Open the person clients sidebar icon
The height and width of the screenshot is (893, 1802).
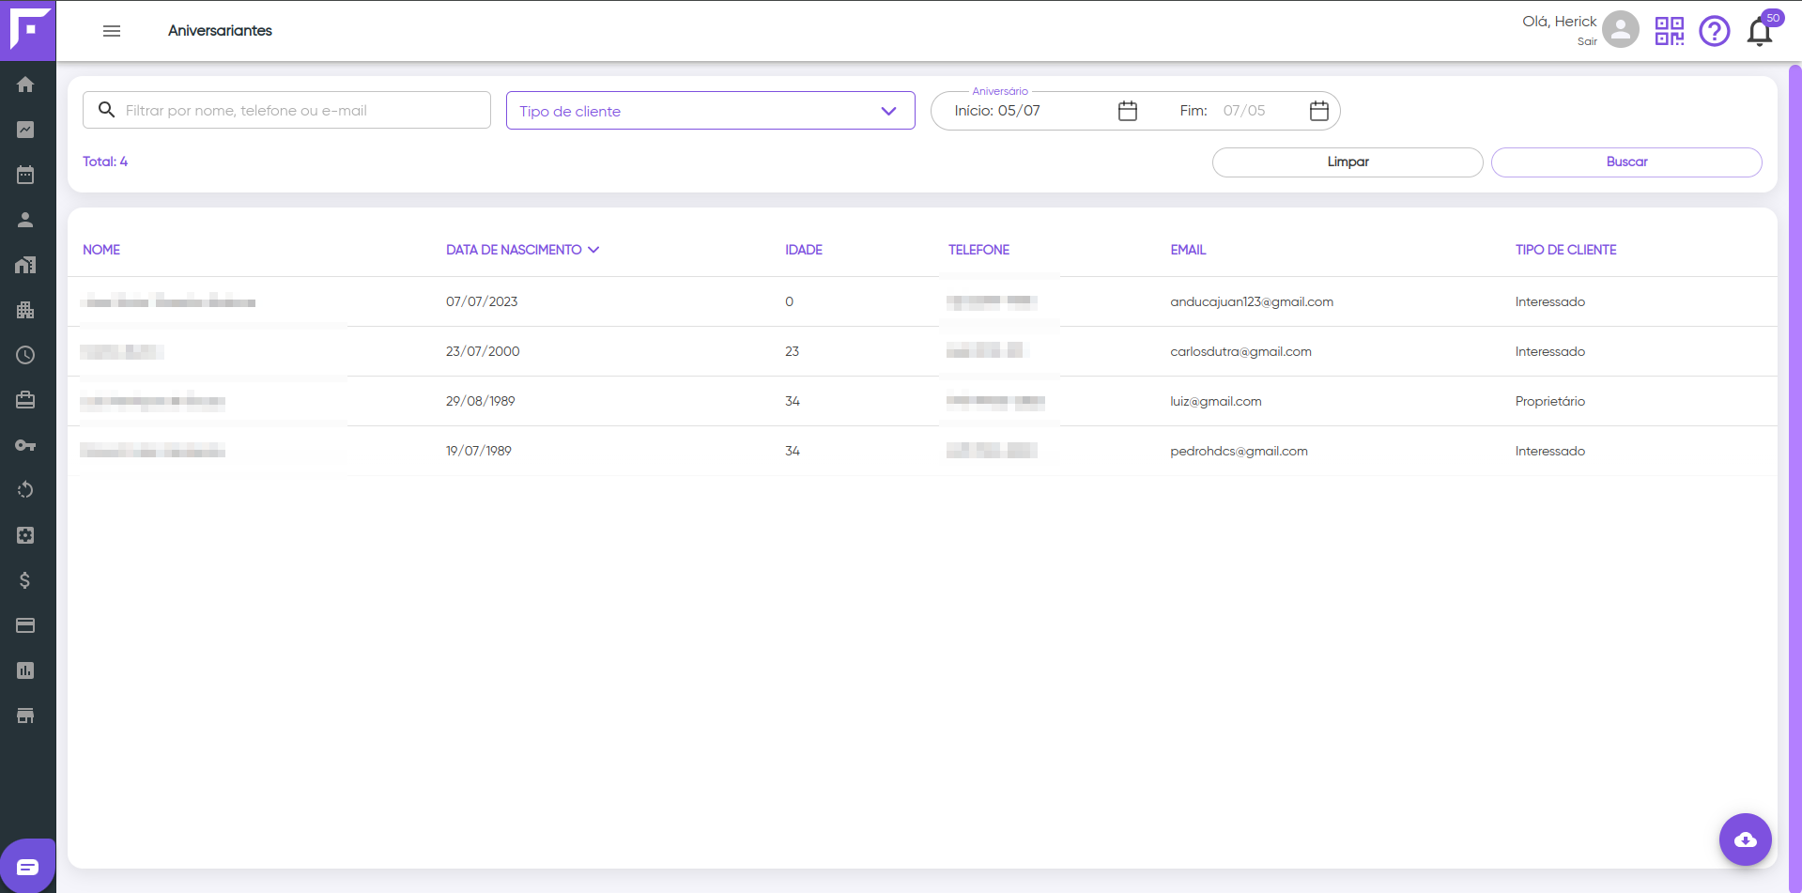point(25,220)
